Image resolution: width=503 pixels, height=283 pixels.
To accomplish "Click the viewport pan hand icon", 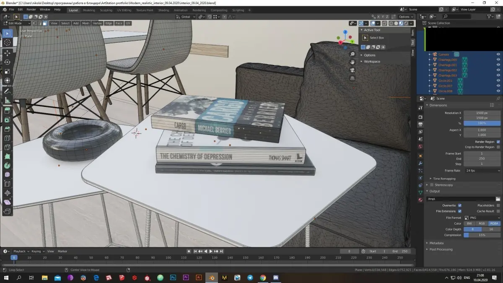I will [x=352, y=62].
